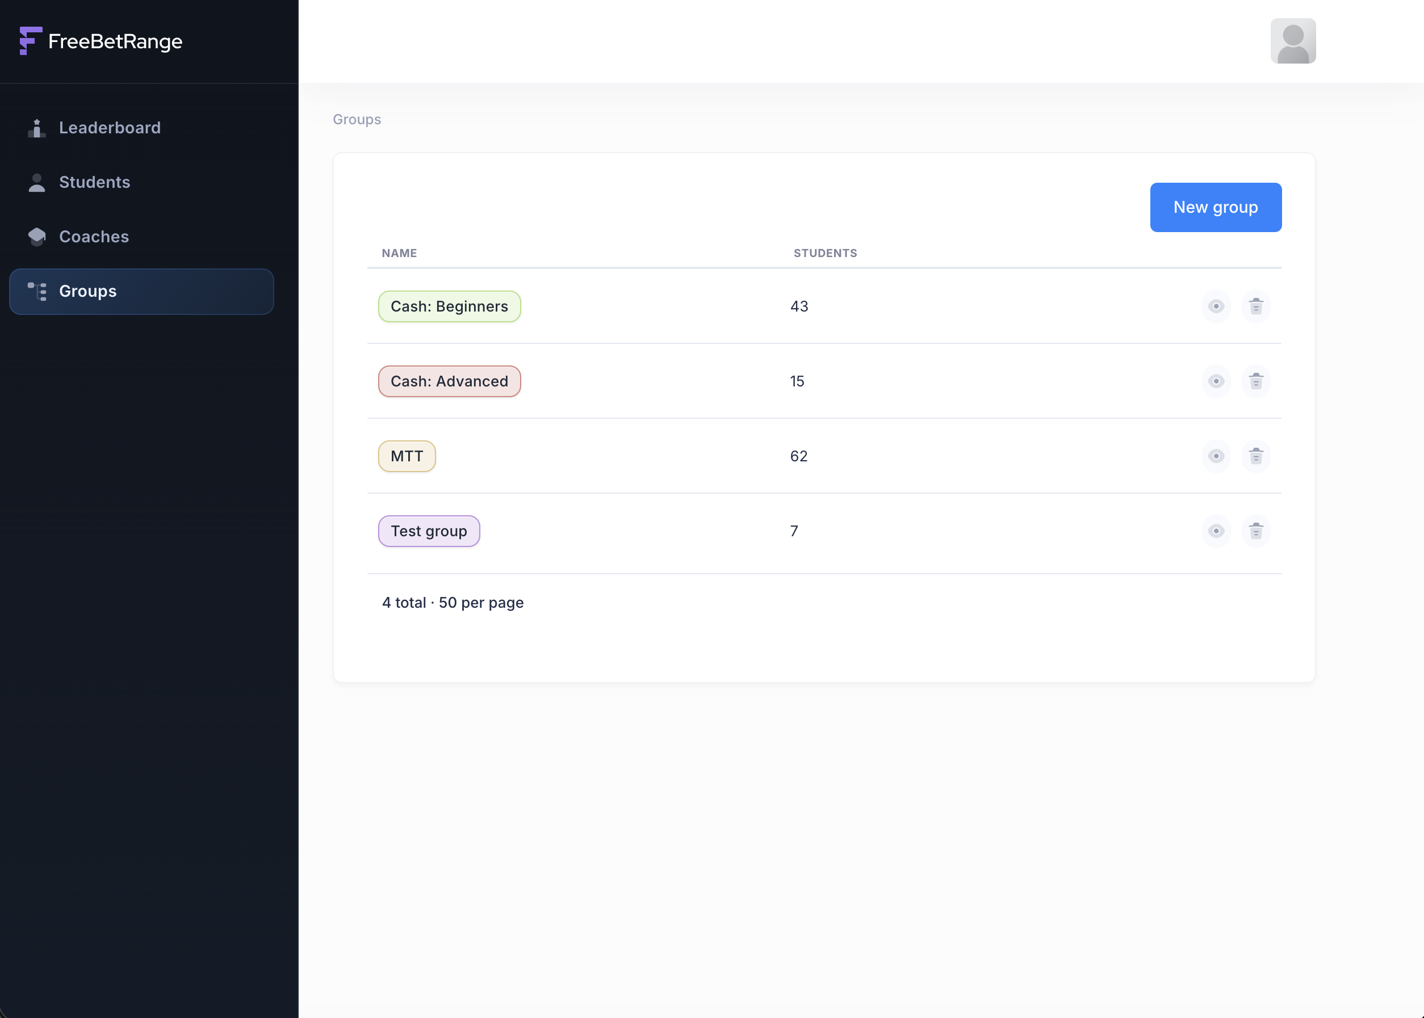Click the eye icon on Cash: Beginners row
1424x1018 pixels.
pos(1215,306)
